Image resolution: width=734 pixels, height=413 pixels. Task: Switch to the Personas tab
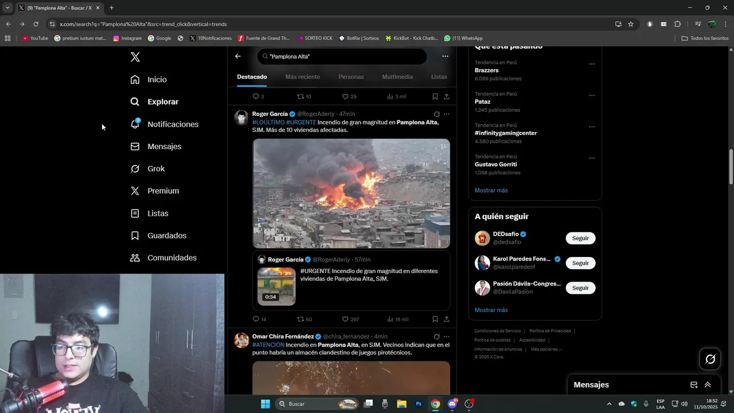(x=351, y=77)
